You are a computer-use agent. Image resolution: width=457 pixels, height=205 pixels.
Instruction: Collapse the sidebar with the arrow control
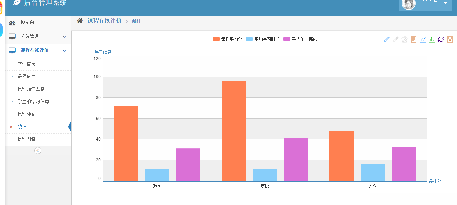pyautogui.click(x=37, y=151)
